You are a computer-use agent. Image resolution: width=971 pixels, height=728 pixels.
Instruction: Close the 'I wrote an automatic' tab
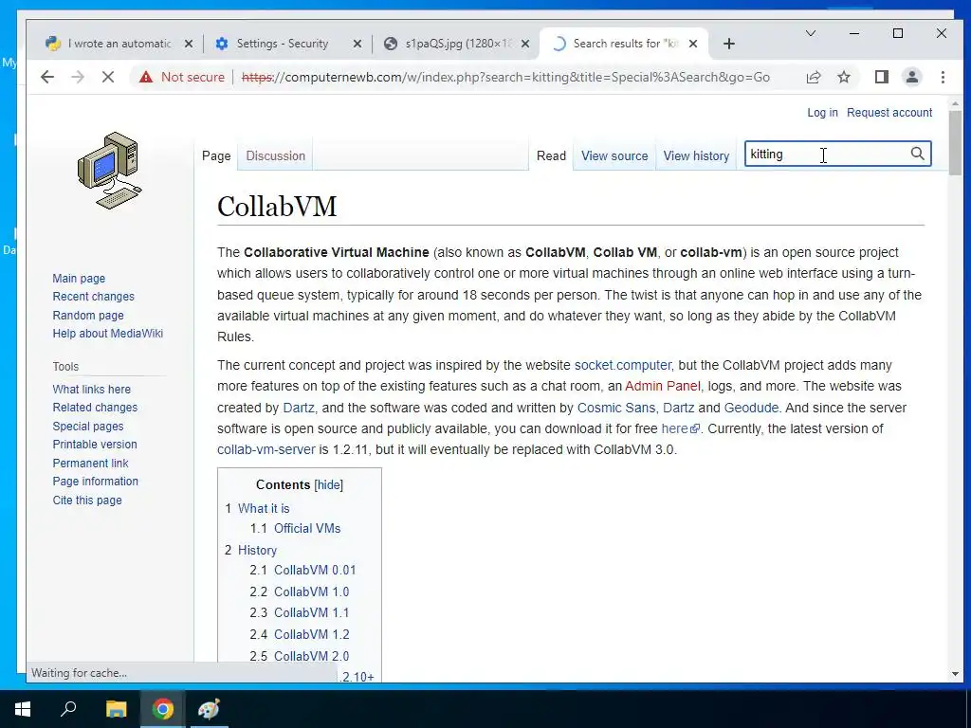[x=189, y=44]
